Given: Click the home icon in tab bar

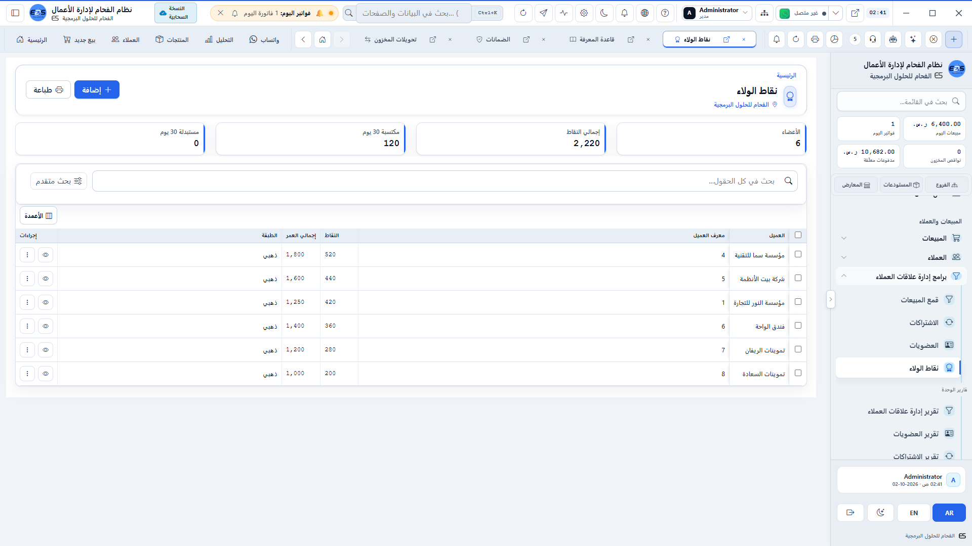Looking at the screenshot, I should pos(322,39).
